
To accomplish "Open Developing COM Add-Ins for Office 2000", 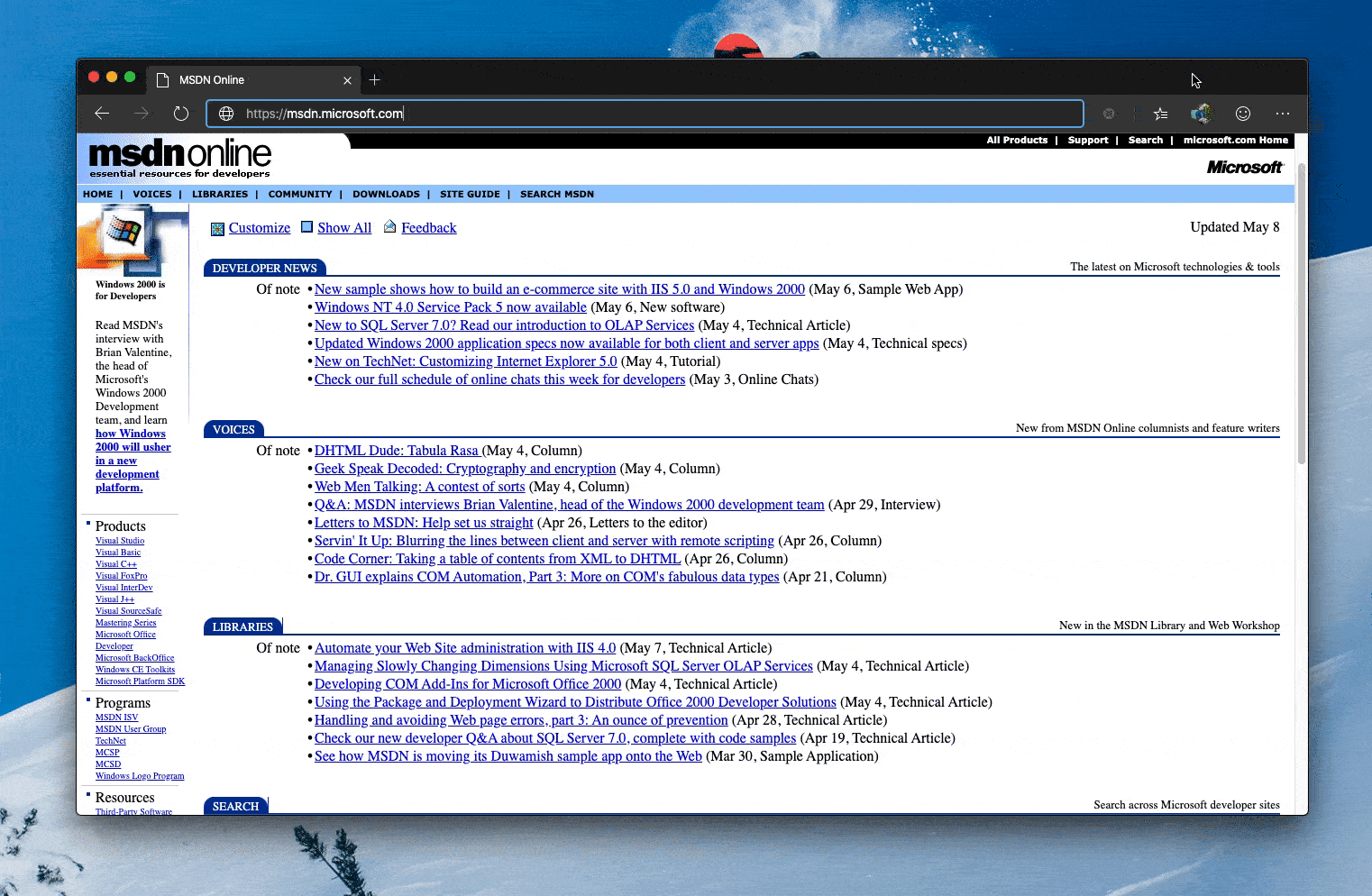I will click(468, 684).
